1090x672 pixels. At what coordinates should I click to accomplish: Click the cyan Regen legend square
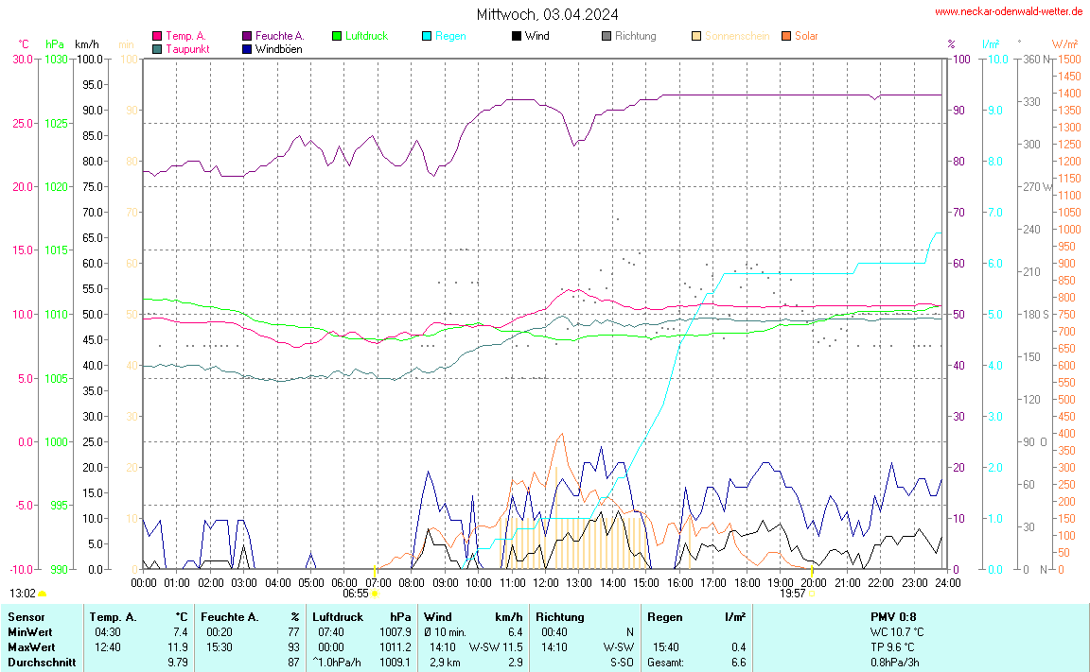tap(427, 37)
